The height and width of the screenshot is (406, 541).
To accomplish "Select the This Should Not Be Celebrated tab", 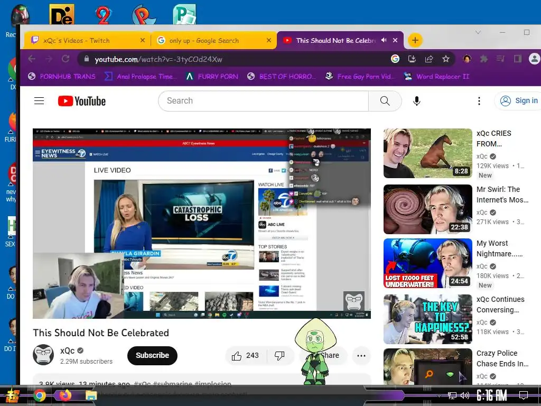I will (x=335, y=40).
